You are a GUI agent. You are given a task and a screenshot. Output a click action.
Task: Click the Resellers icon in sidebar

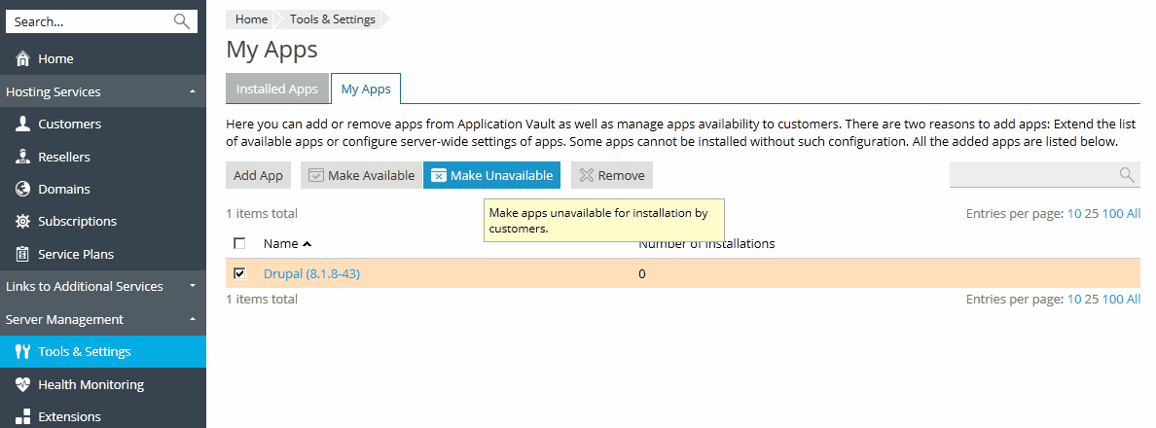tap(23, 157)
